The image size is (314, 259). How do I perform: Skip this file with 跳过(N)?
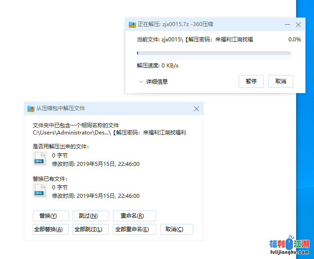91,216
